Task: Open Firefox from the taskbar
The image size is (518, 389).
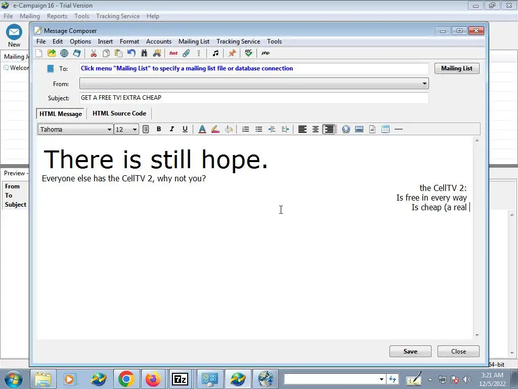Action: tap(153, 379)
